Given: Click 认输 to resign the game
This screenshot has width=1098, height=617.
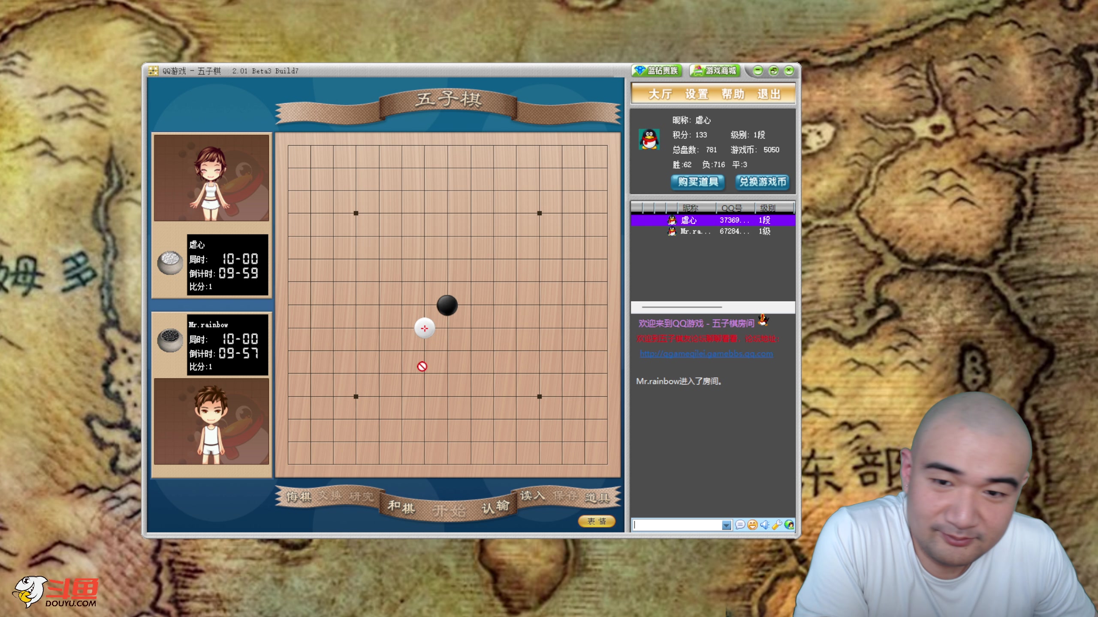Looking at the screenshot, I should (x=495, y=507).
